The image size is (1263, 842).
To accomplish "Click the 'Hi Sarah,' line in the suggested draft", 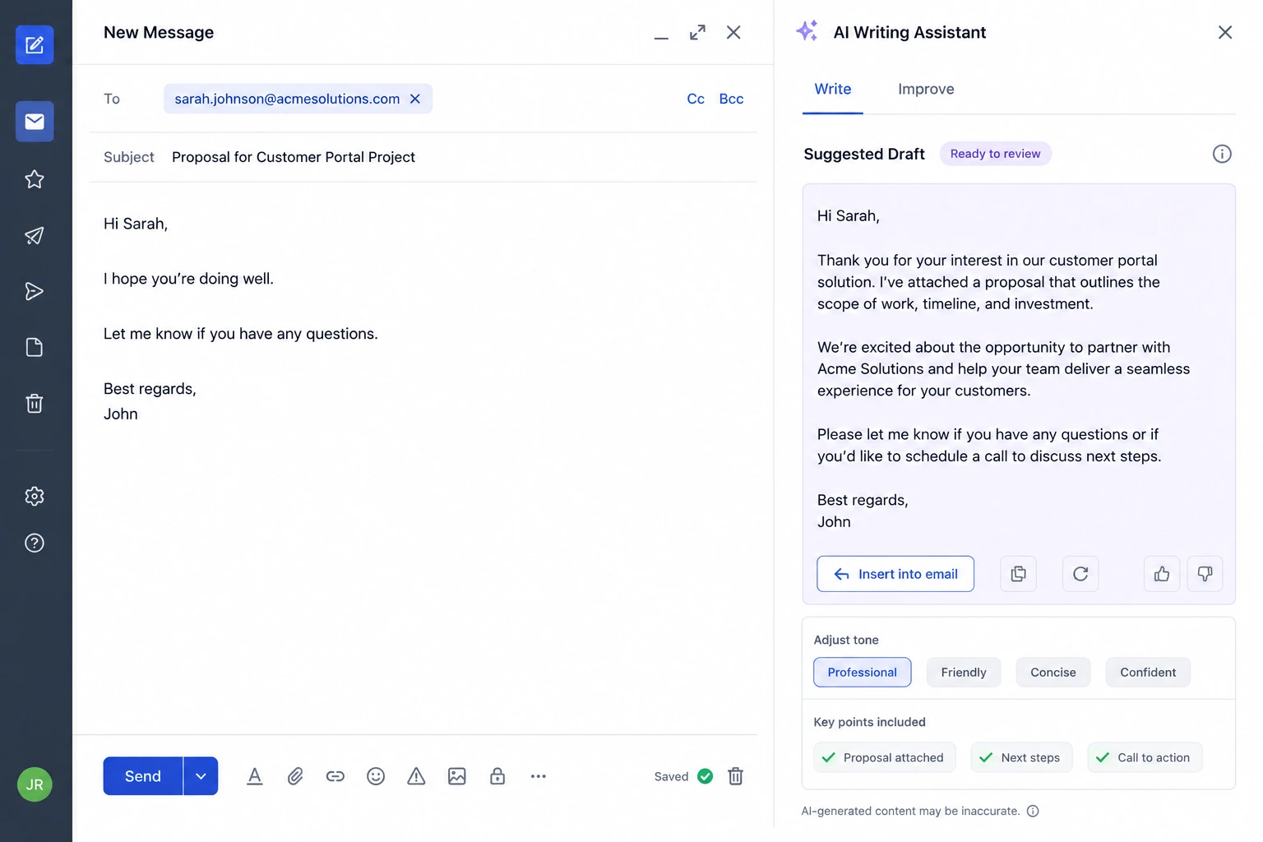I will 849,216.
